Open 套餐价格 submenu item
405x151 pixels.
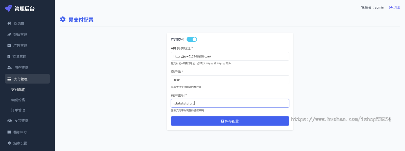[18, 100]
